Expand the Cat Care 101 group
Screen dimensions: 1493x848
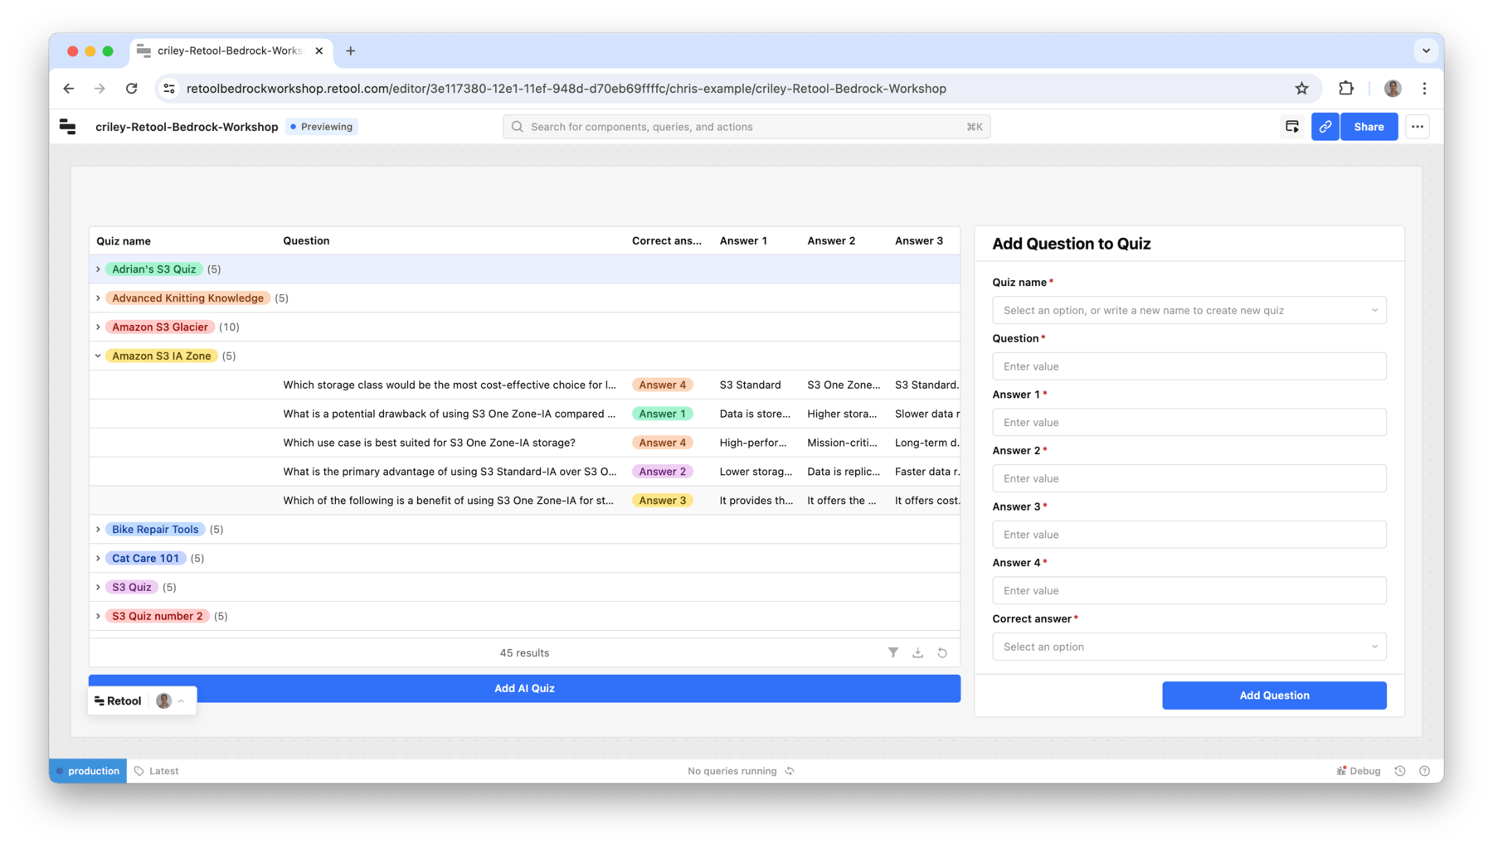point(98,559)
